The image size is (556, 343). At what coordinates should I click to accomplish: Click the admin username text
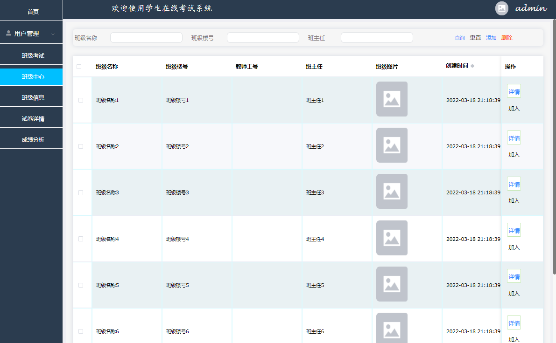[x=531, y=8]
